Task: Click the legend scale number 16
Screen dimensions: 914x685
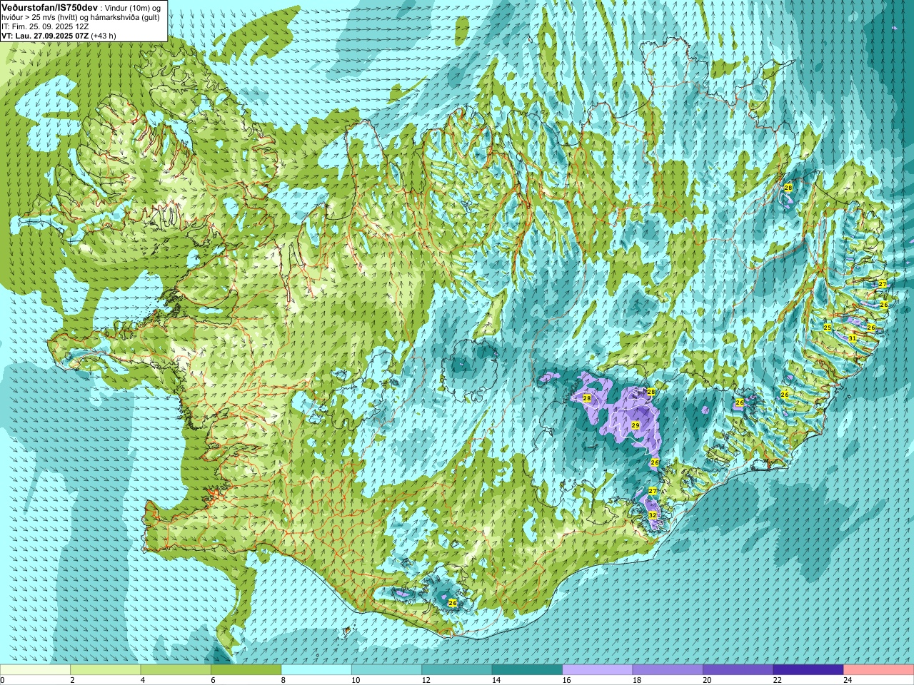Action: tap(566, 681)
